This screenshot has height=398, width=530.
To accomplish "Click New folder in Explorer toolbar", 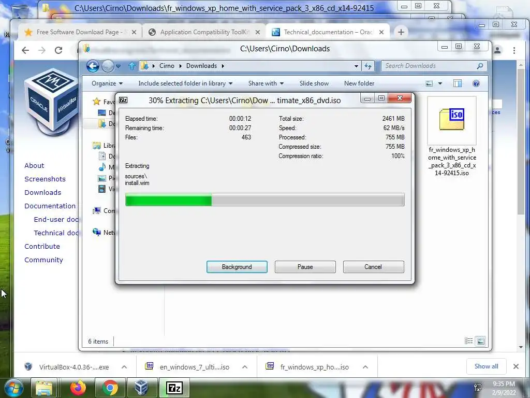I will [359, 83].
